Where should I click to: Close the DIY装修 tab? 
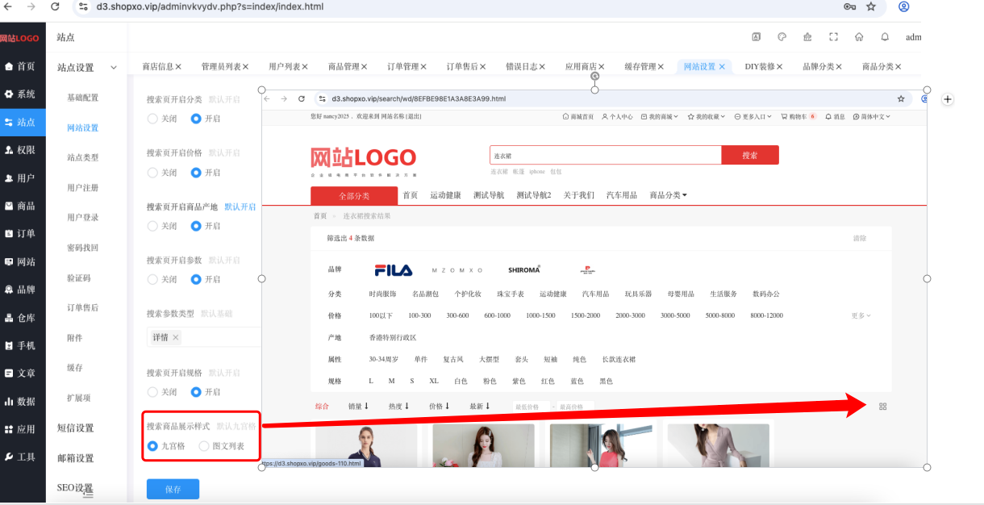pyautogui.click(x=780, y=67)
